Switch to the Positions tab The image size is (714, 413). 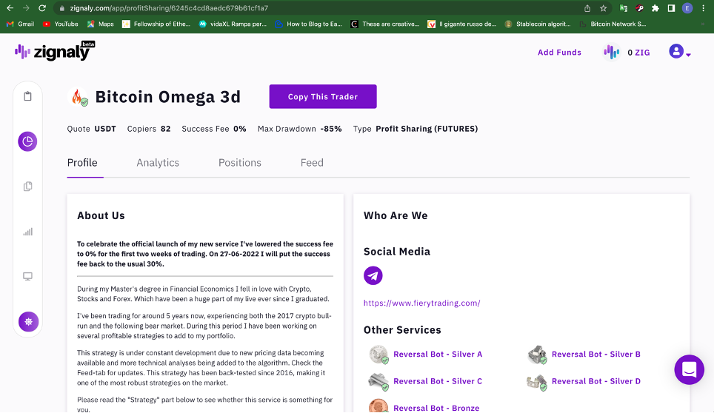coord(240,163)
